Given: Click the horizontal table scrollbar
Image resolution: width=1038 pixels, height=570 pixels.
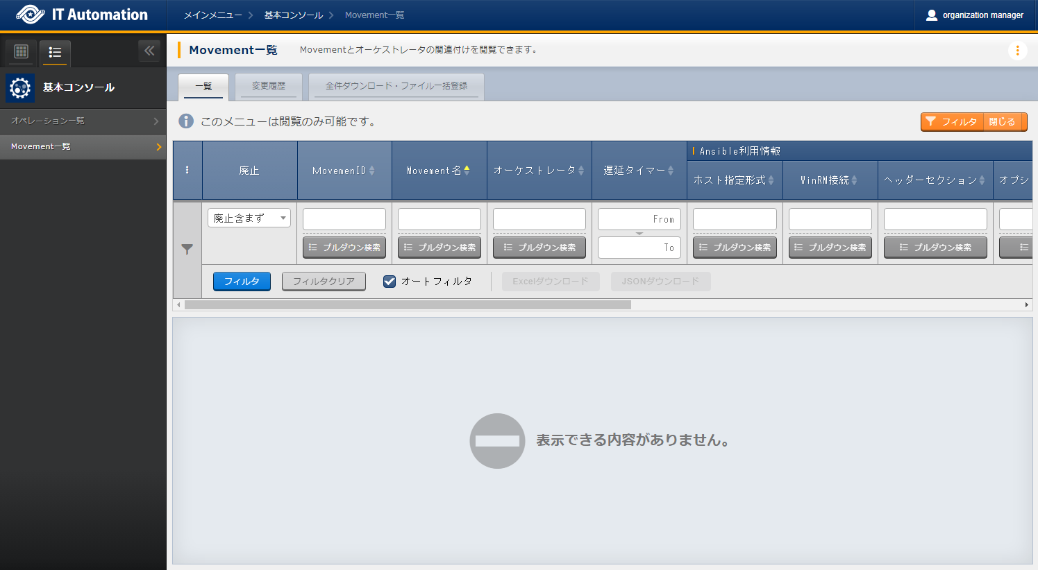Looking at the screenshot, I should click(x=408, y=305).
